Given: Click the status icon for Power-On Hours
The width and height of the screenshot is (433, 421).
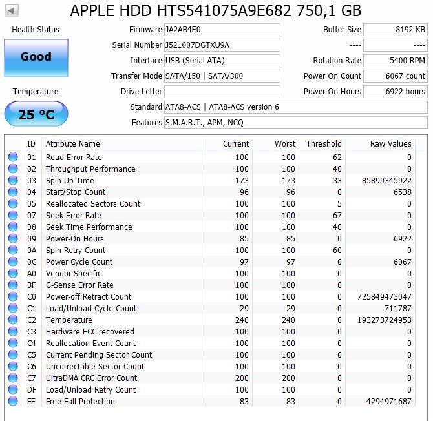Looking at the screenshot, I should coord(13,238).
